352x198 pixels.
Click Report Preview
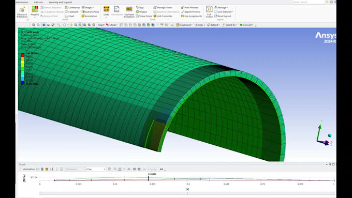[190, 12]
